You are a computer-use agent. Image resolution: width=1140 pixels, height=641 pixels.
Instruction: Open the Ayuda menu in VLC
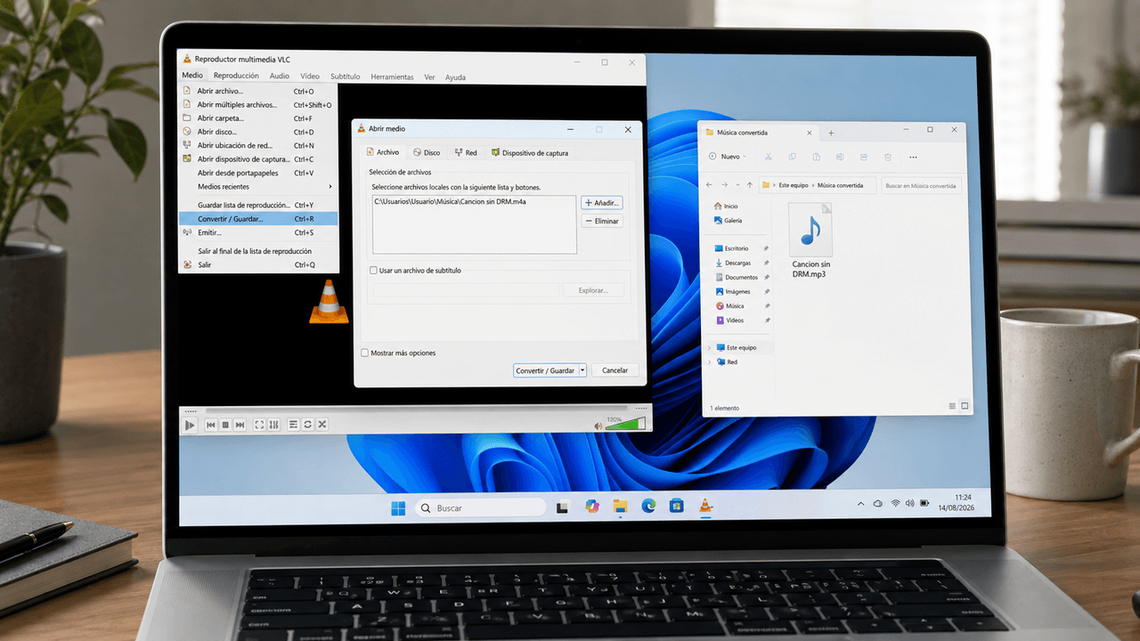pos(455,77)
